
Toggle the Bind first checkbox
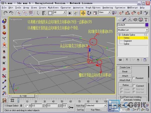pyautogui.click(x=134, y=89)
